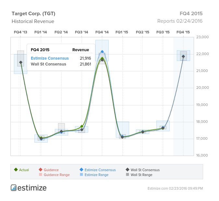Click the Wall St Consensus tooltip label
This screenshot has height=201, width=219.
point(48,64)
